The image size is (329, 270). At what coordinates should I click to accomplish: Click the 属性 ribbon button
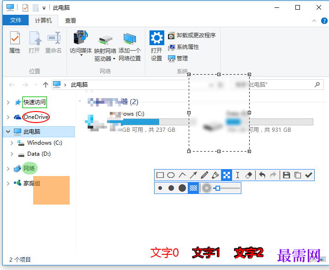[x=15, y=42]
